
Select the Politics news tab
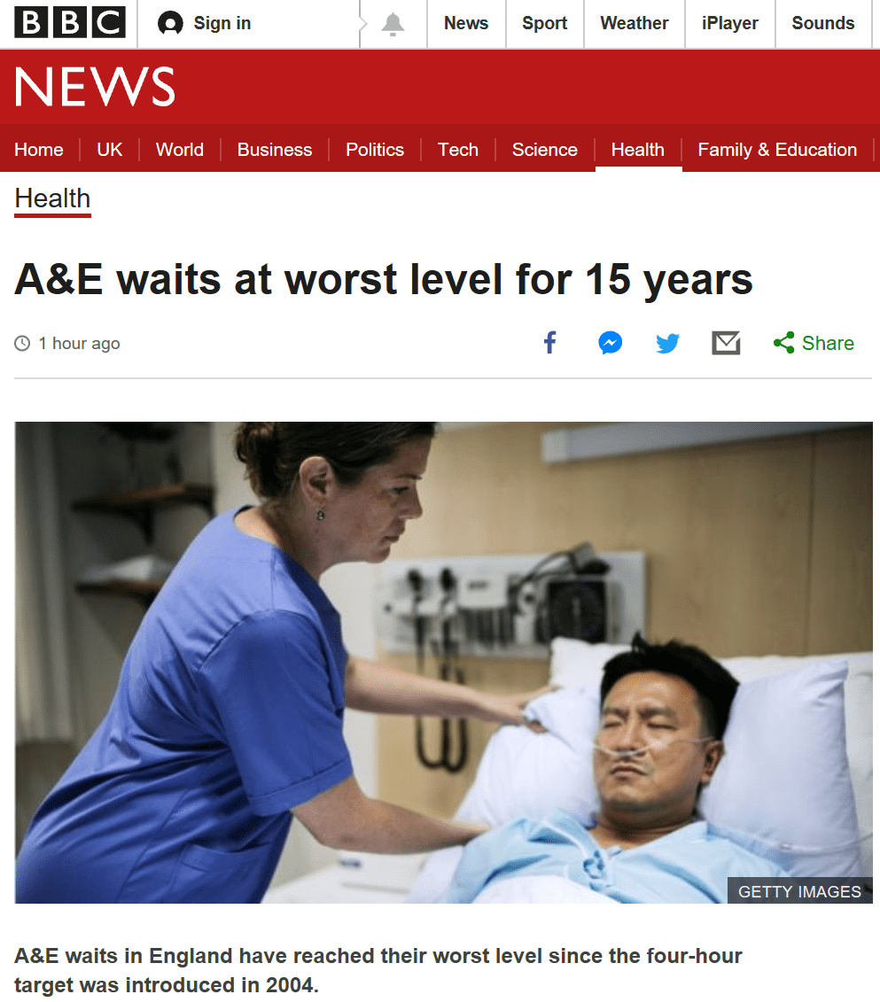pos(375,150)
